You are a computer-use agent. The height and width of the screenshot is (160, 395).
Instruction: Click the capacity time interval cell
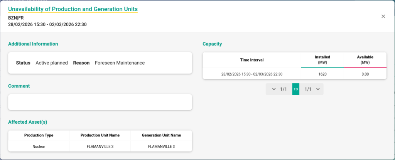click(252, 74)
